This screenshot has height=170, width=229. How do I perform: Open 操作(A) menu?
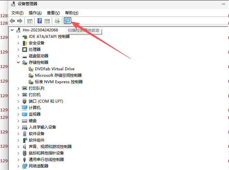tap(35, 13)
